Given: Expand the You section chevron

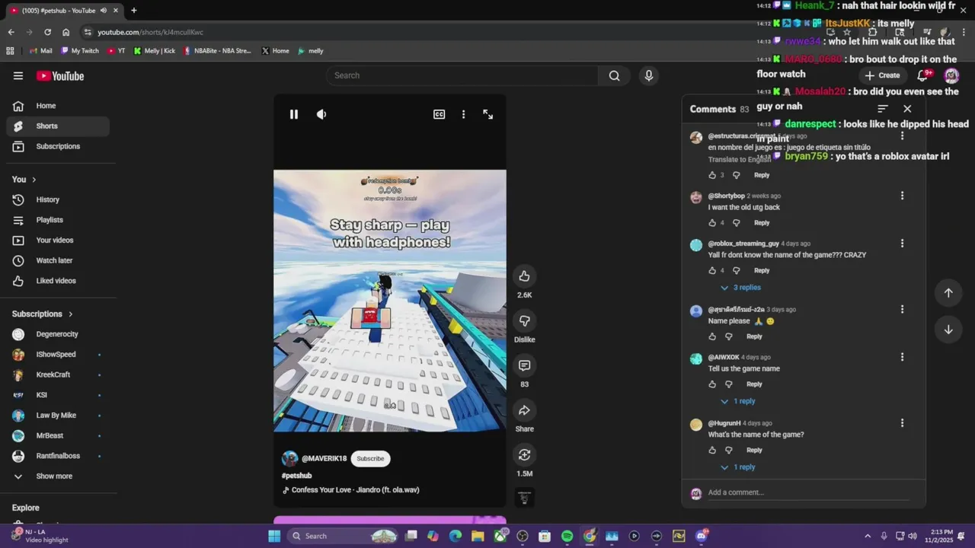Looking at the screenshot, I should 34,180.
